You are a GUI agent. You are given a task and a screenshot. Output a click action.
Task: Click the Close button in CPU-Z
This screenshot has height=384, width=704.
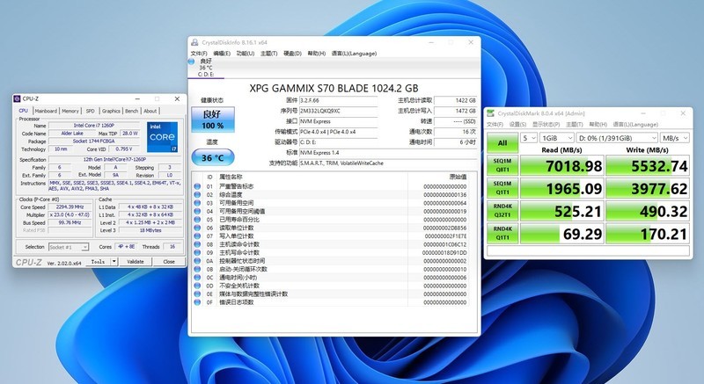click(169, 261)
